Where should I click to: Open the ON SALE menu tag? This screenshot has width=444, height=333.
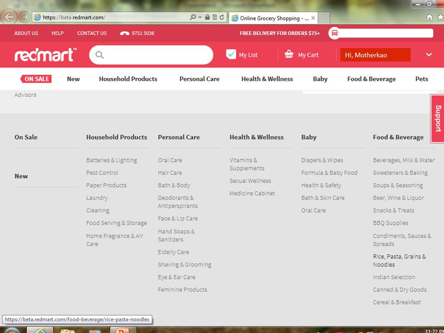[x=36, y=79]
